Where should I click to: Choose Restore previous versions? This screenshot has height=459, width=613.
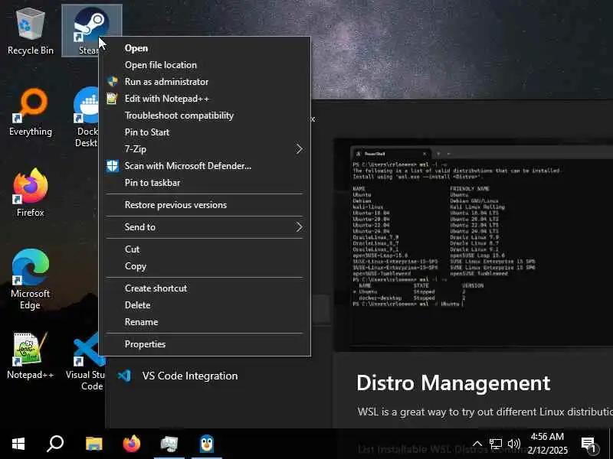[205, 205]
